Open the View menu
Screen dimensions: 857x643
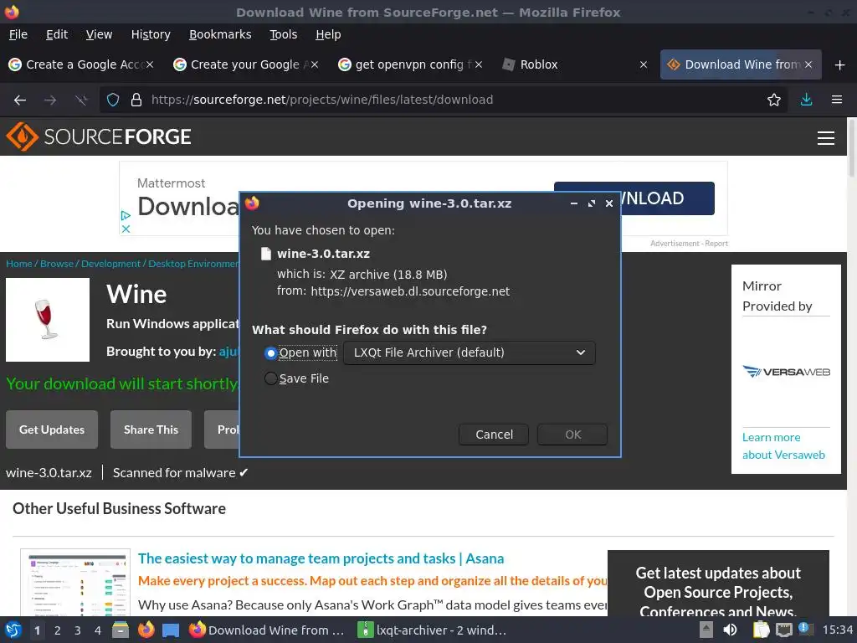click(99, 34)
